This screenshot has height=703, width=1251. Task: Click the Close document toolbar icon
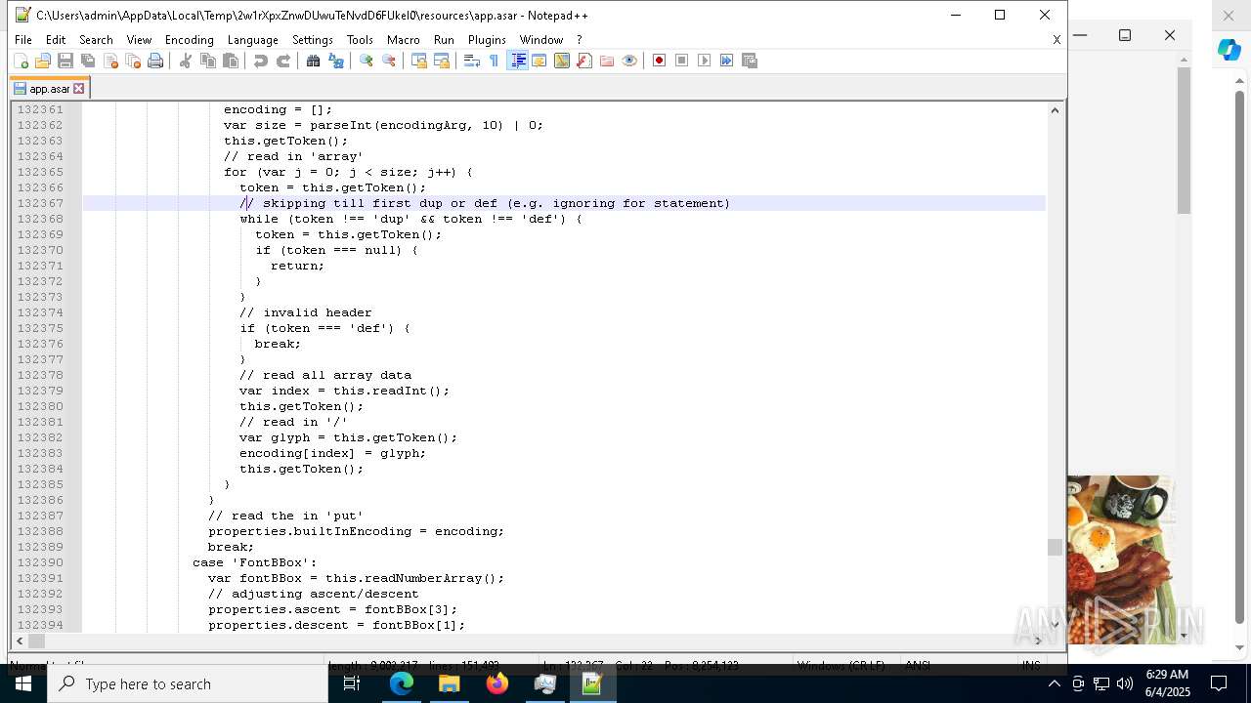(x=110, y=61)
